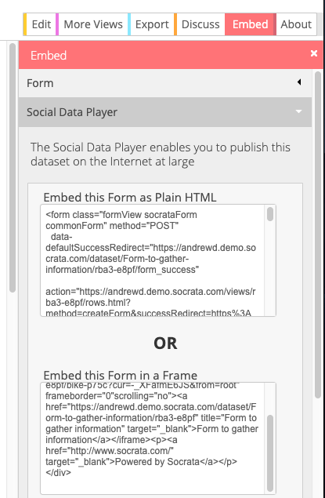Click inside the Frame embed code box
Viewport: 325px width, 498px height.
[153, 438]
